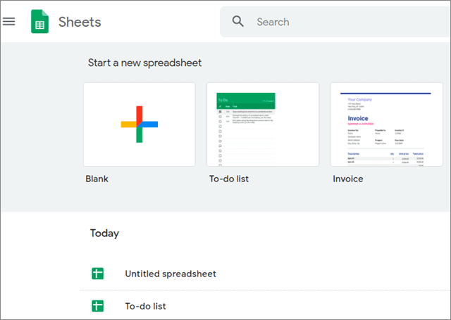Open the hamburger main menu
451x320 pixels.
coord(9,21)
